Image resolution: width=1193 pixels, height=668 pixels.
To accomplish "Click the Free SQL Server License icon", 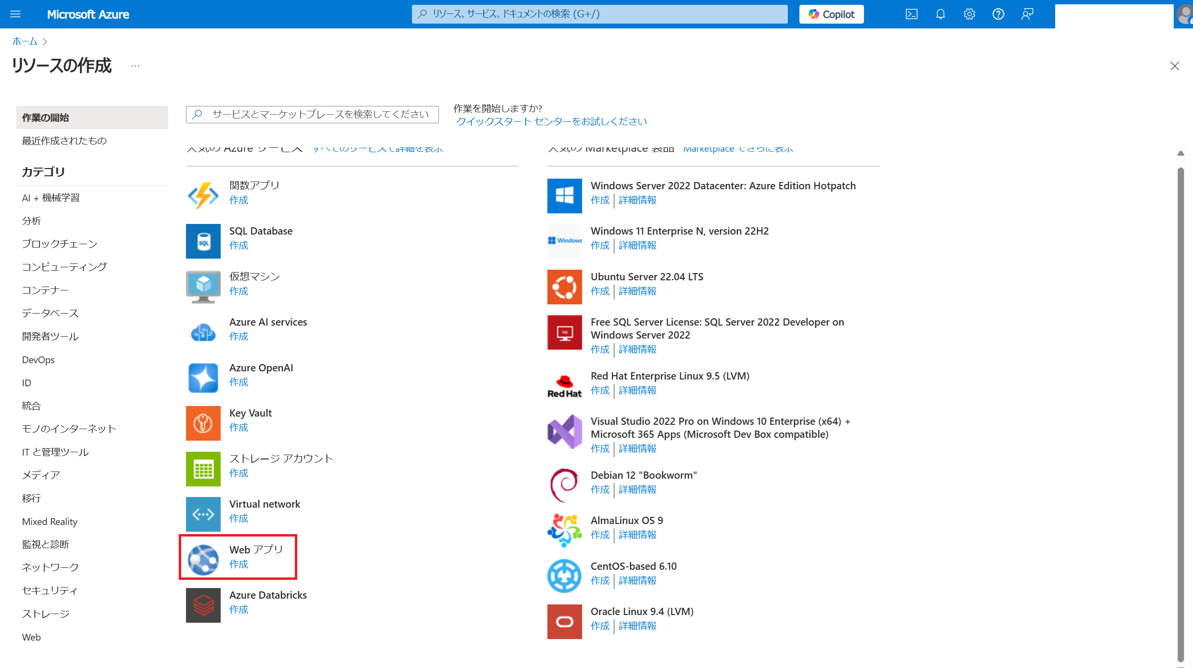I will coord(564,332).
